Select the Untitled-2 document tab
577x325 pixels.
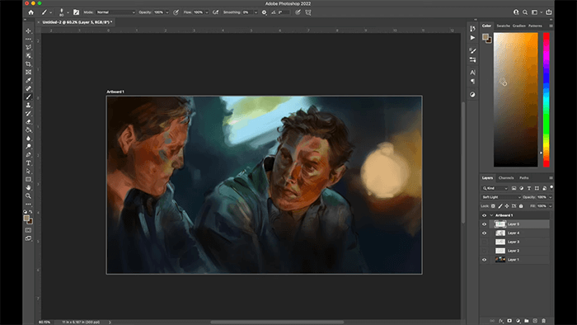(77, 22)
